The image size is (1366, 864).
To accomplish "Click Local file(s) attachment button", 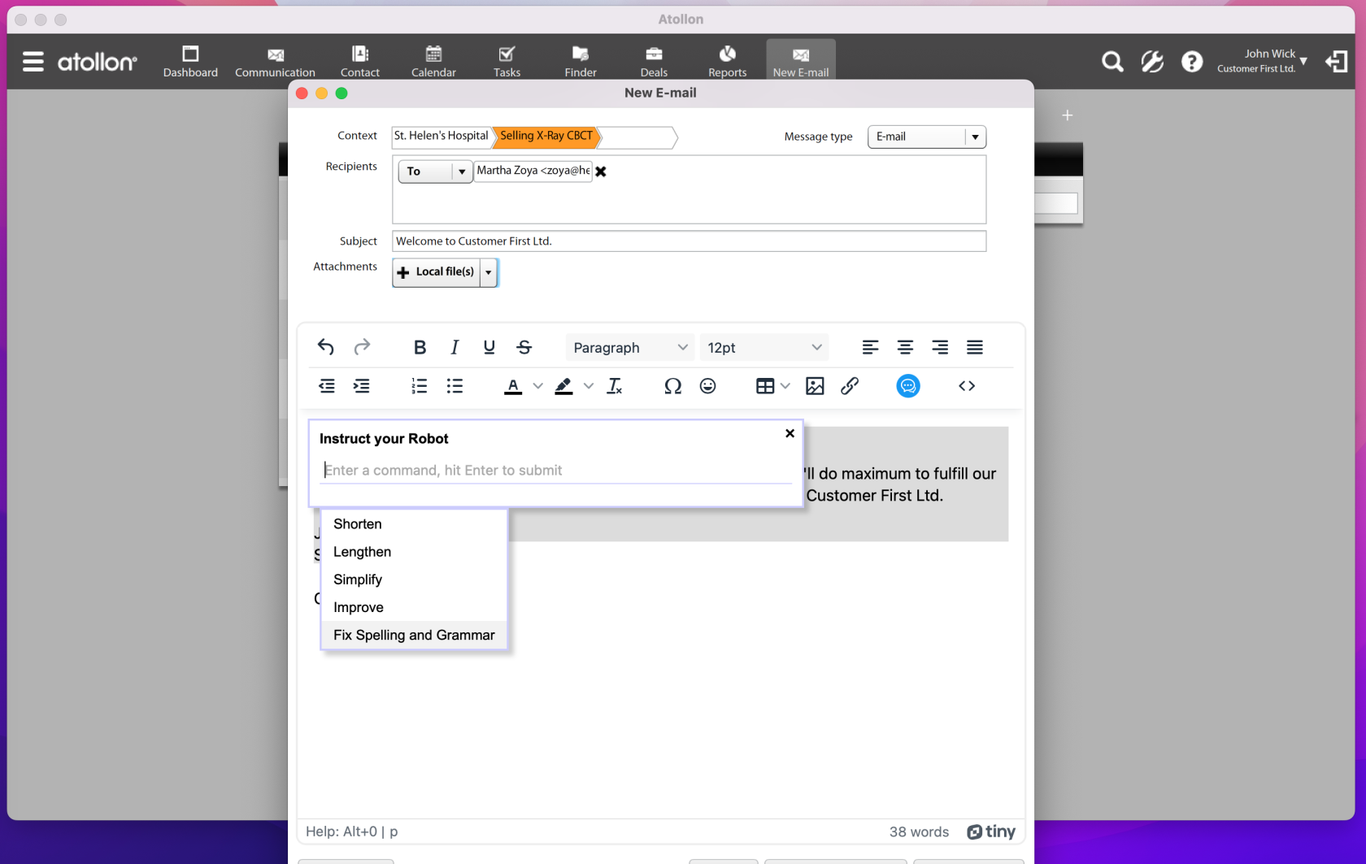I will point(437,272).
